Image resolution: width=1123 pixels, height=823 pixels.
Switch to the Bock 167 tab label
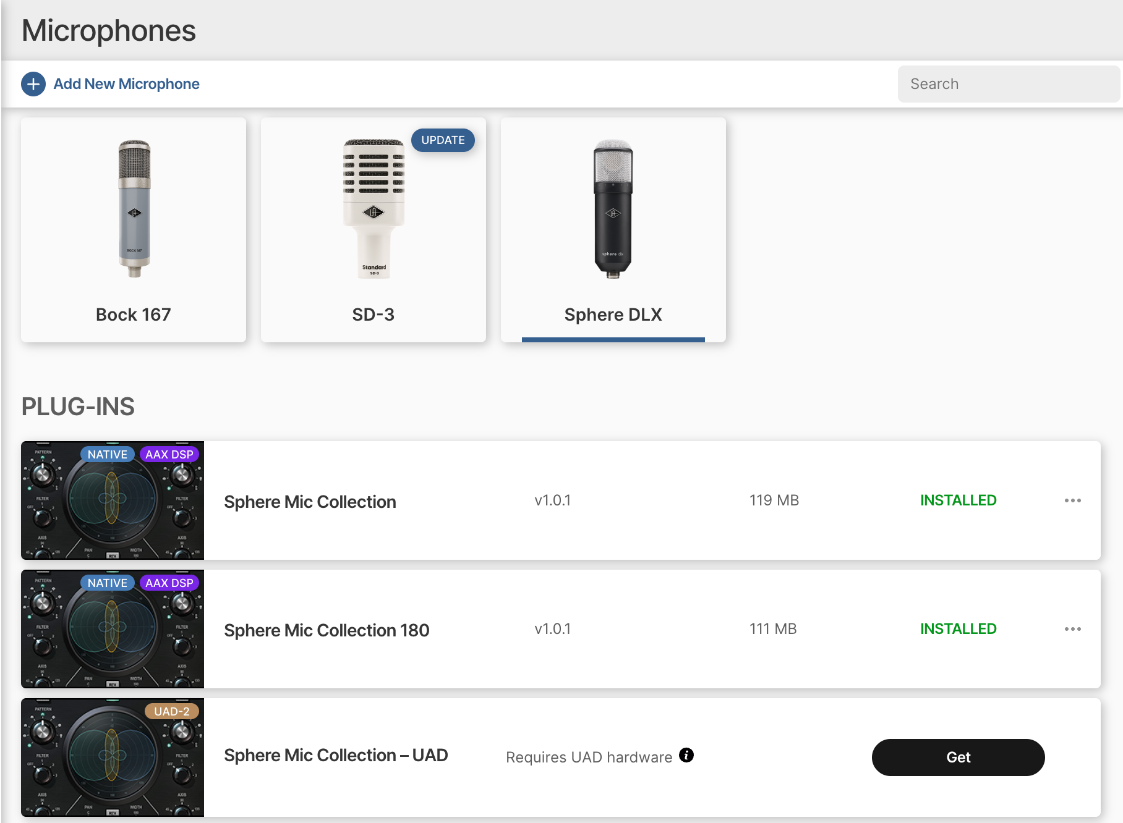pos(134,314)
